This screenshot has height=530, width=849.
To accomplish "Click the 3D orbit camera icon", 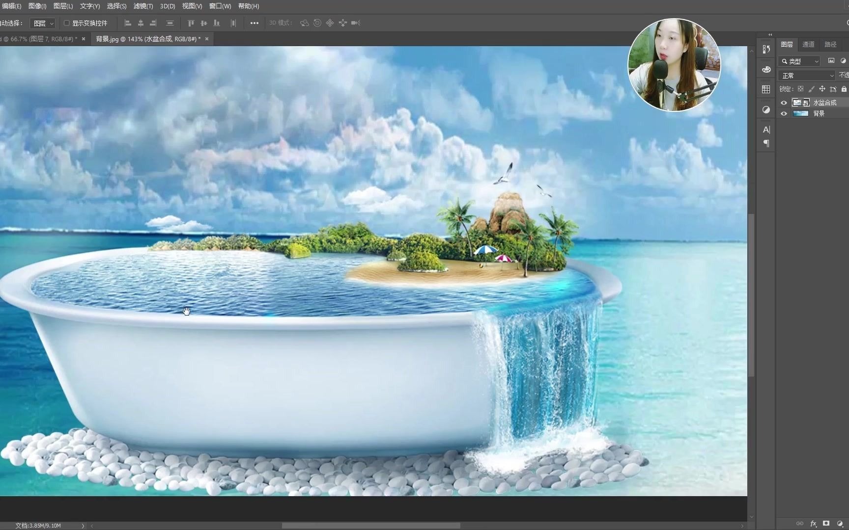I will pos(305,23).
